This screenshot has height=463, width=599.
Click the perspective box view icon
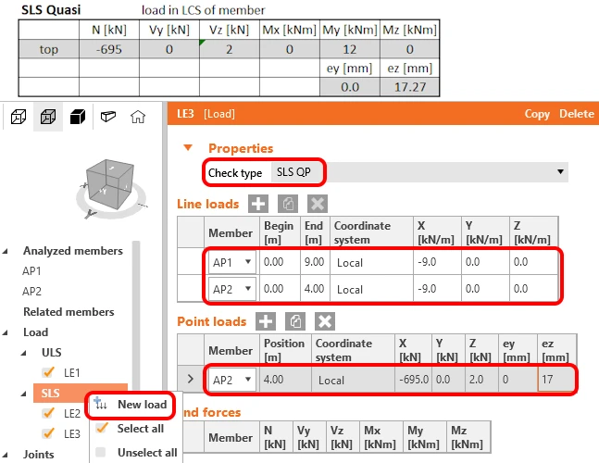pyautogui.click(x=108, y=117)
